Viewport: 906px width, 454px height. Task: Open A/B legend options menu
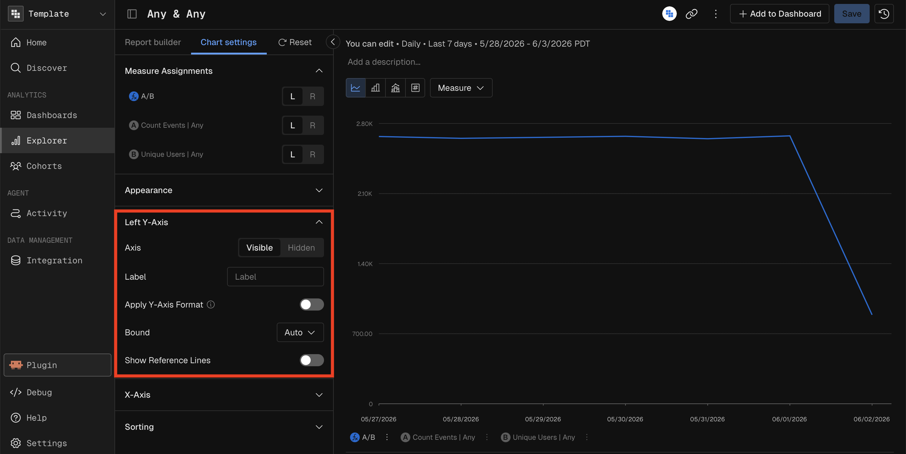coord(387,437)
